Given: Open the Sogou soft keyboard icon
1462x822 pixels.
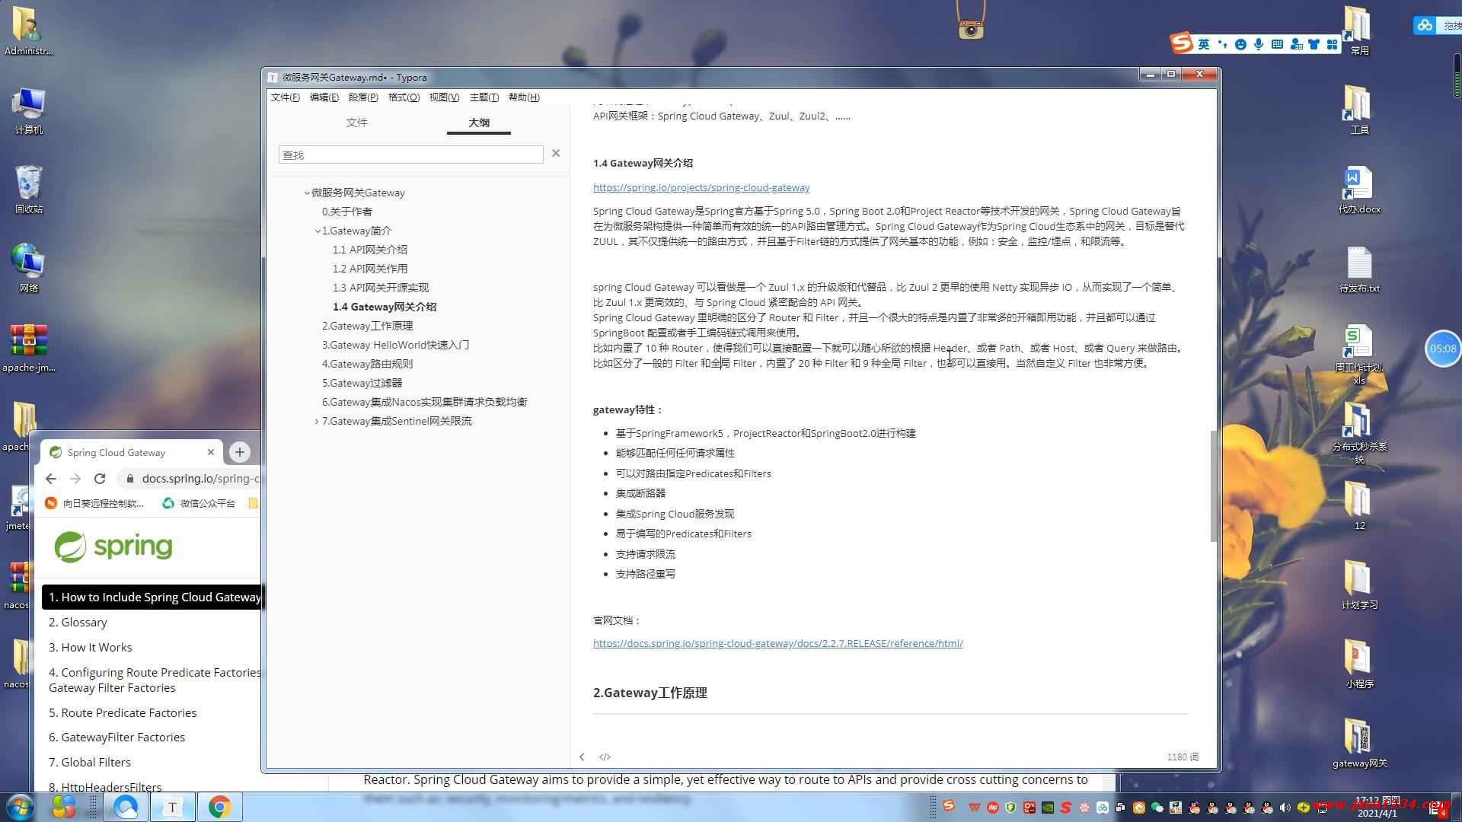Looking at the screenshot, I should pos(1277,44).
